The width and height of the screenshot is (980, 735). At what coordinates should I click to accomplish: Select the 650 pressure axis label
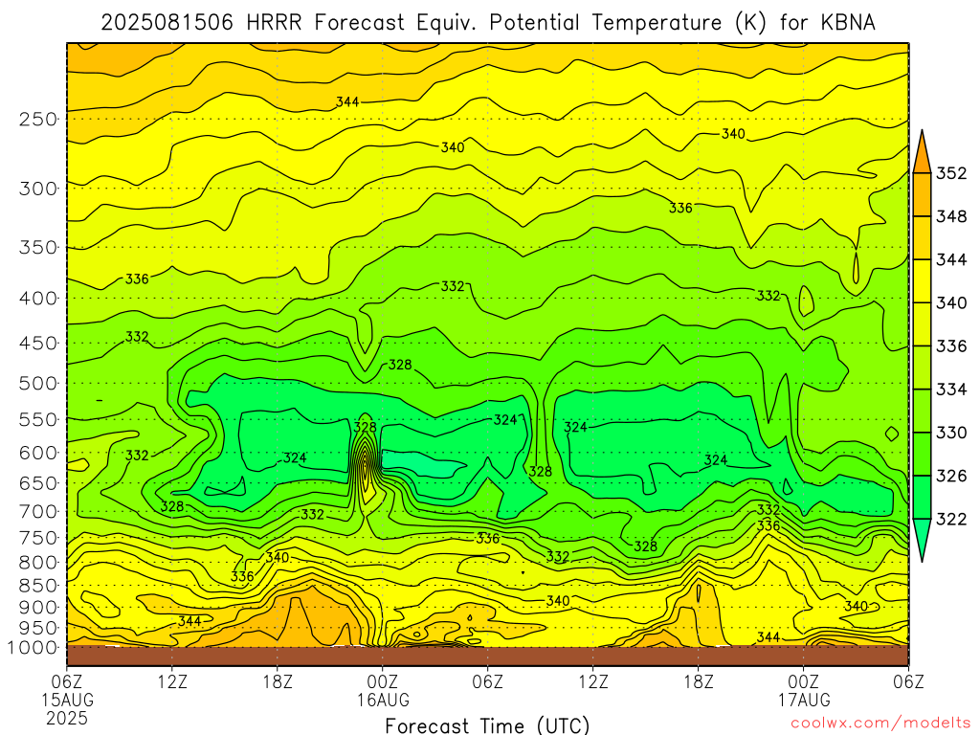pyautogui.click(x=38, y=483)
